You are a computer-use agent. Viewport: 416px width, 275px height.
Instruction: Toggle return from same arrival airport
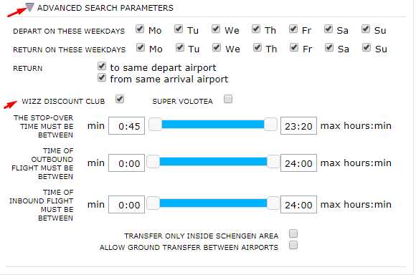(x=102, y=77)
